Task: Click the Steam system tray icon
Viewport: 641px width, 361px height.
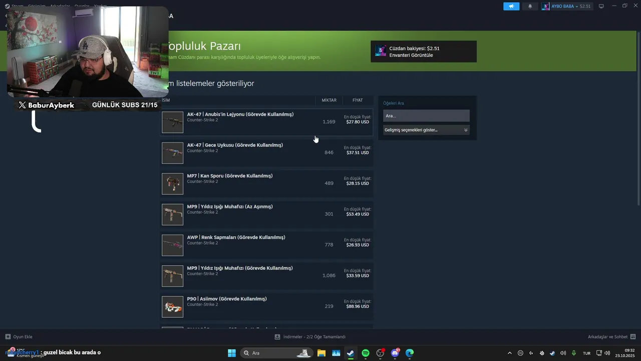Action: point(552,353)
